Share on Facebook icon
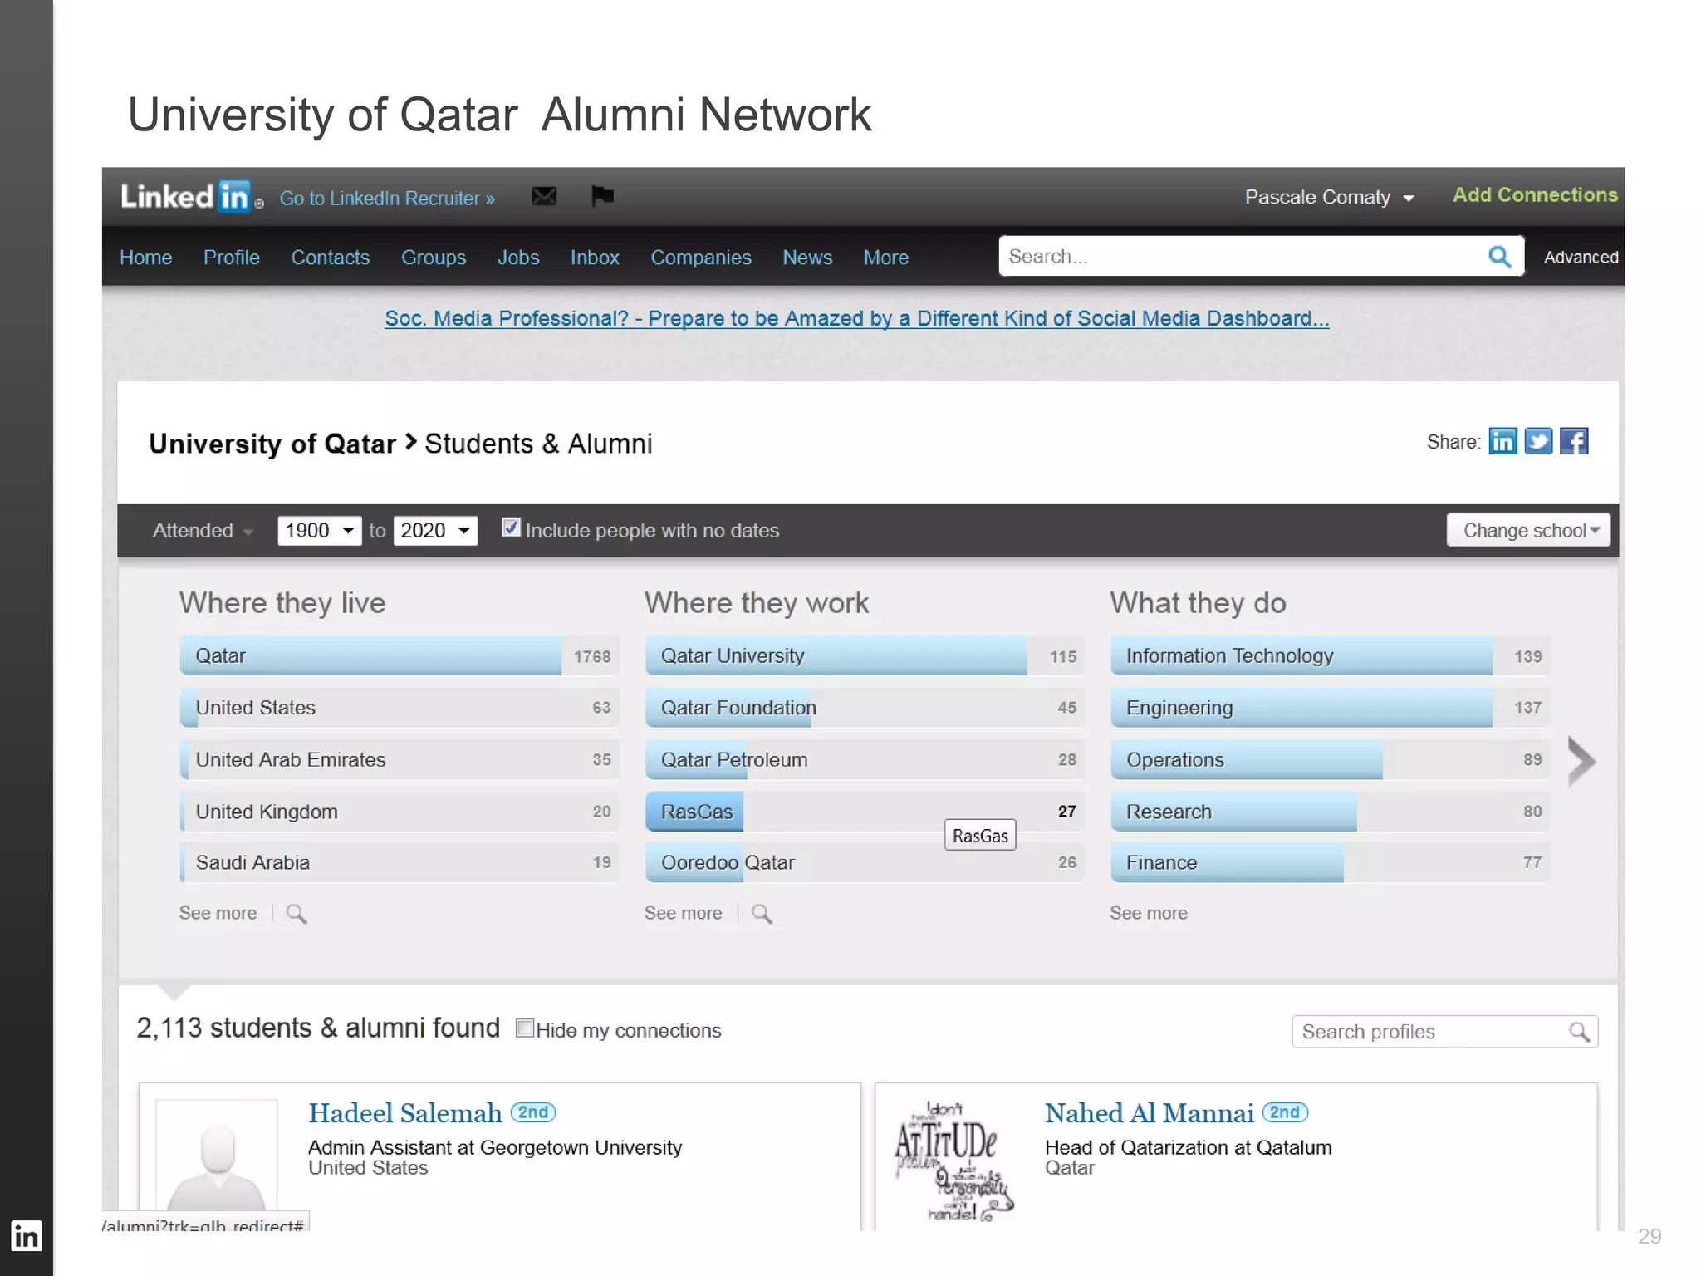 [x=1574, y=441]
